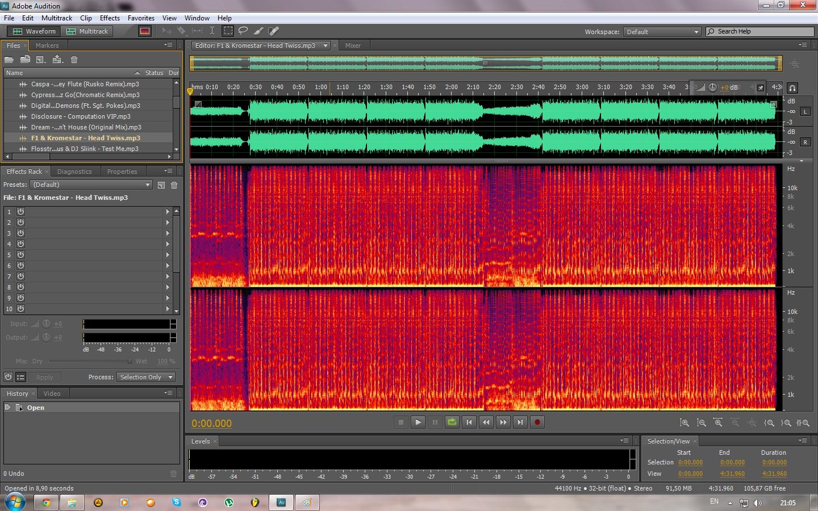Toggle the Loop Playback button

pos(452,422)
